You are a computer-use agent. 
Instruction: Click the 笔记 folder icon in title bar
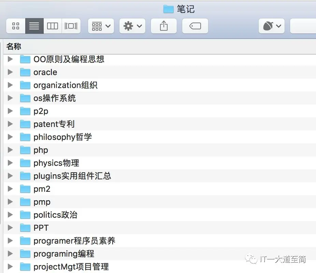tap(168, 9)
